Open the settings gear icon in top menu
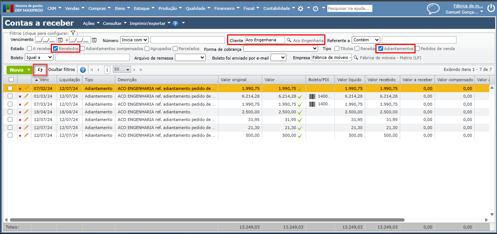This screenshot has height=234, width=497. (301, 8)
